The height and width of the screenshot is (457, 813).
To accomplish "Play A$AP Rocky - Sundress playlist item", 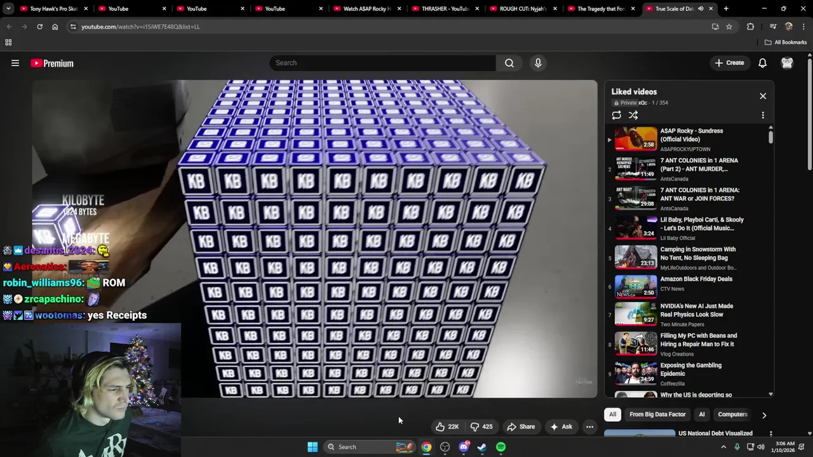I will click(x=686, y=139).
